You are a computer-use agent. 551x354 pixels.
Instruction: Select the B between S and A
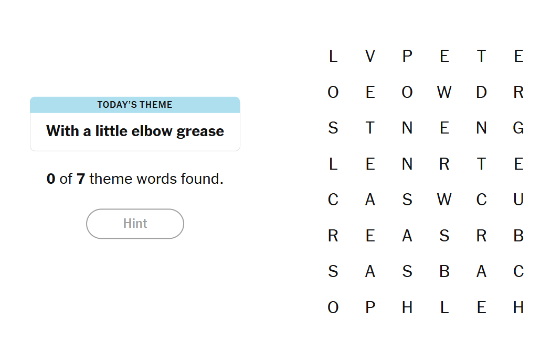[x=444, y=271]
